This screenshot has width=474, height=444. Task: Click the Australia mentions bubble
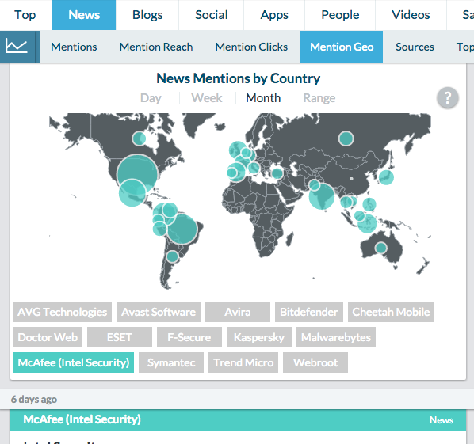381,248
